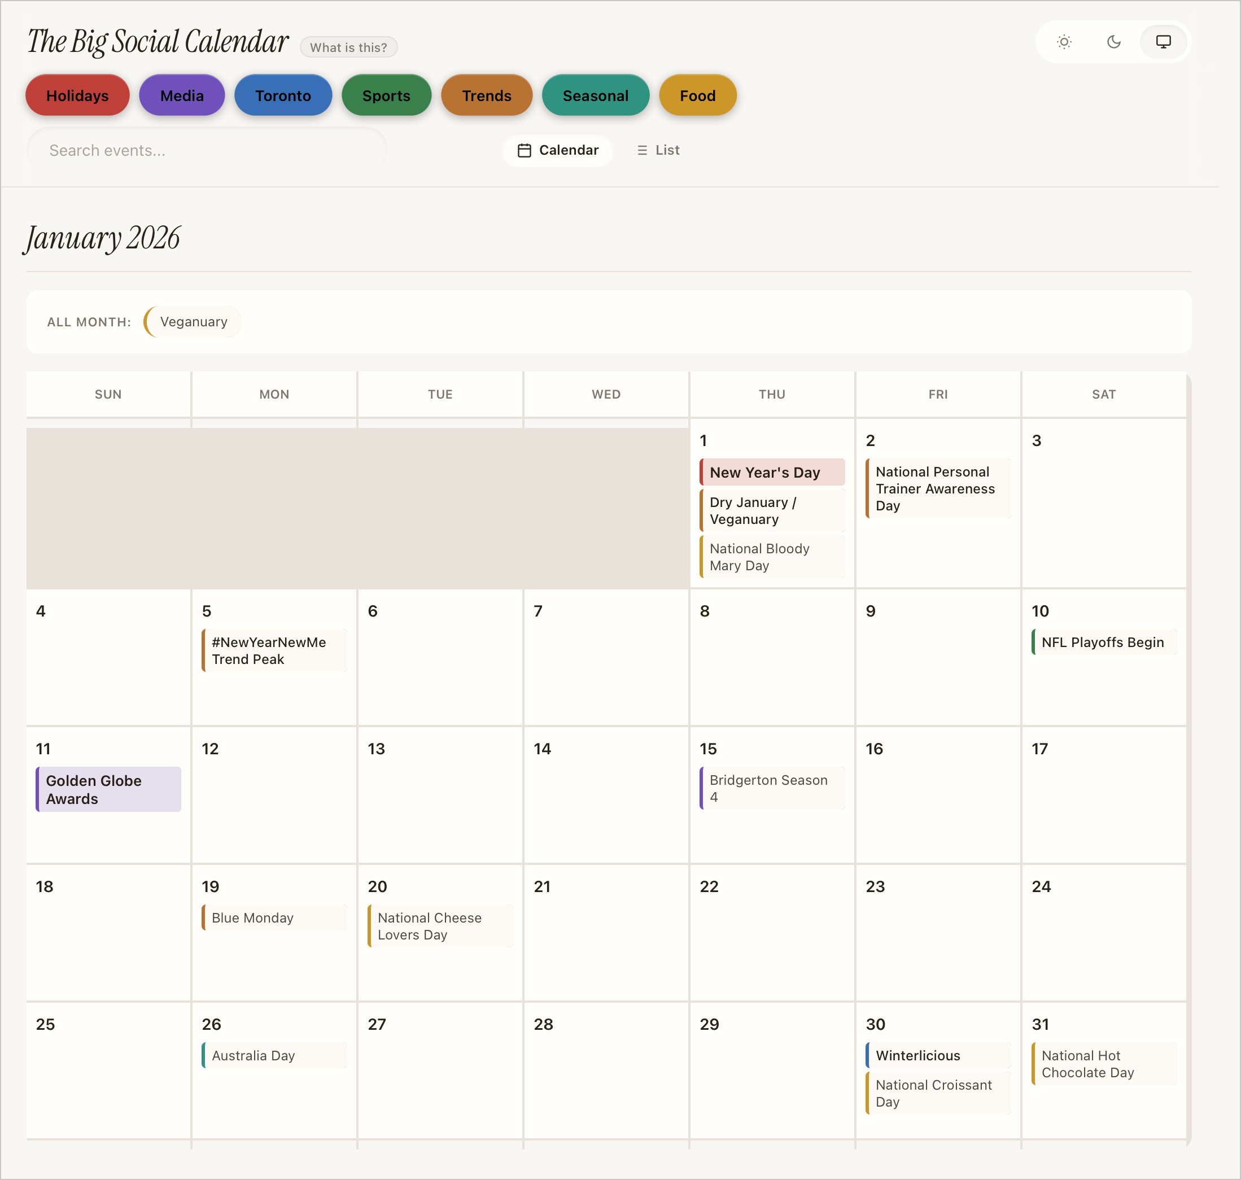The height and width of the screenshot is (1180, 1241).
Task: Click the Veganuary all-month pill
Action: point(193,321)
